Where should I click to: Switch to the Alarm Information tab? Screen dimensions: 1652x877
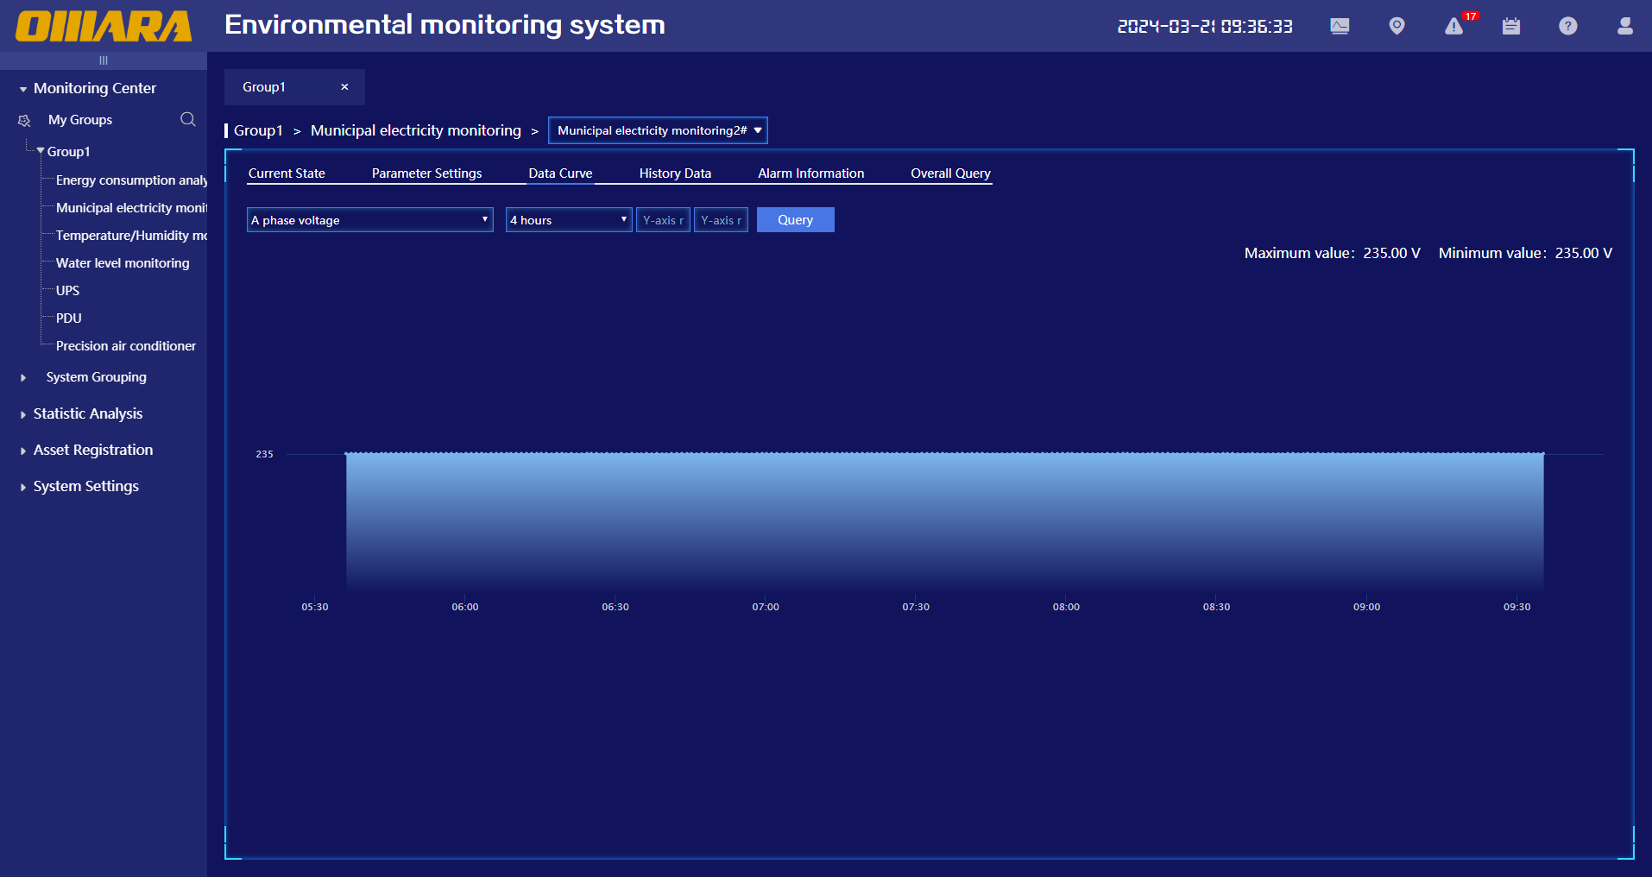click(810, 174)
